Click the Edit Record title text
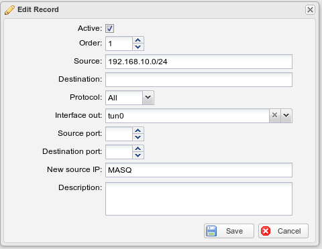This screenshot has height=249, width=322. [x=38, y=9]
